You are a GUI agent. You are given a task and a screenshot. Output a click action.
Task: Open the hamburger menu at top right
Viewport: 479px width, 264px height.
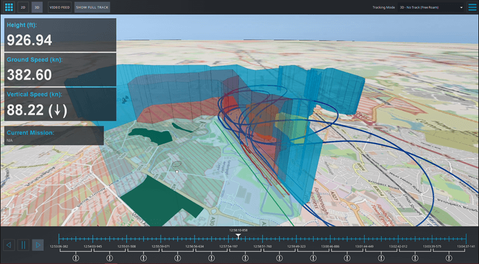coord(472,7)
